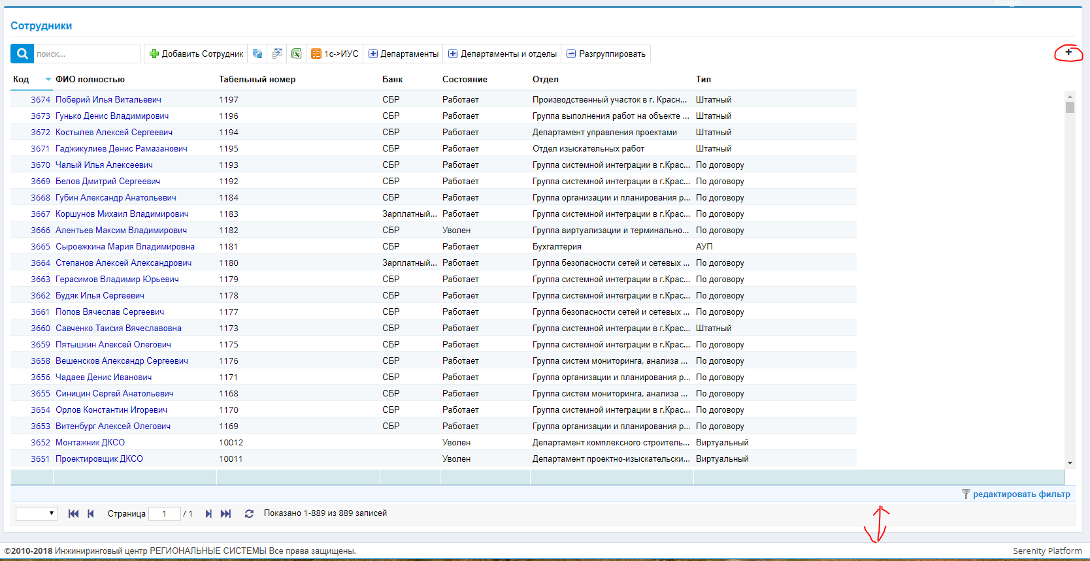
Task: Open employee Поберий Илья Витальевич
Action: point(108,99)
